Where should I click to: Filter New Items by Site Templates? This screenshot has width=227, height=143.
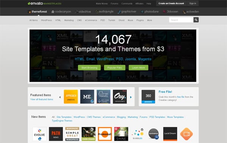(x=64, y=117)
